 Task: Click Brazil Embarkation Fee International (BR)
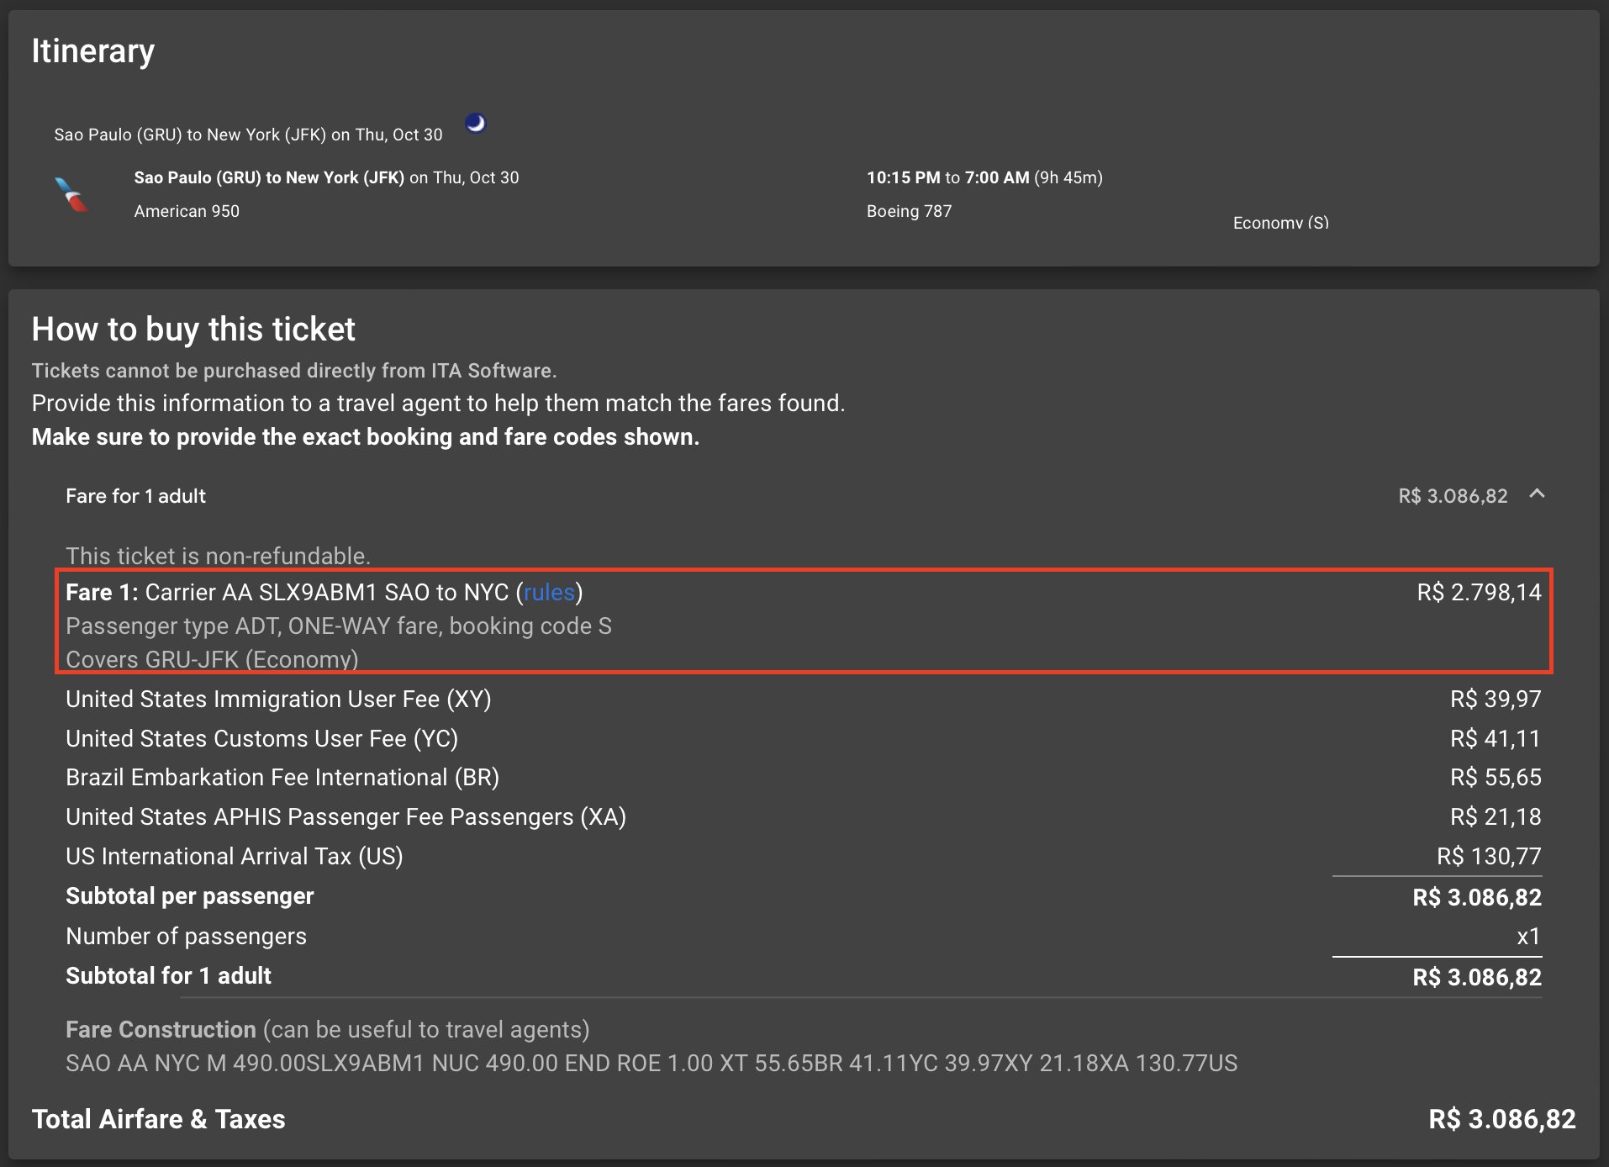coord(282,777)
